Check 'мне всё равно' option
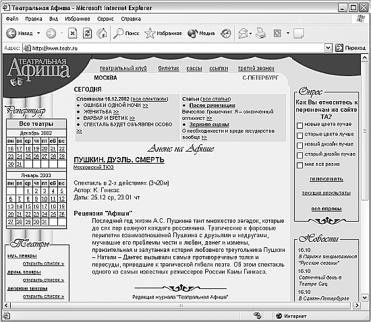Viewport: 371px width, 322px height. coord(299,165)
